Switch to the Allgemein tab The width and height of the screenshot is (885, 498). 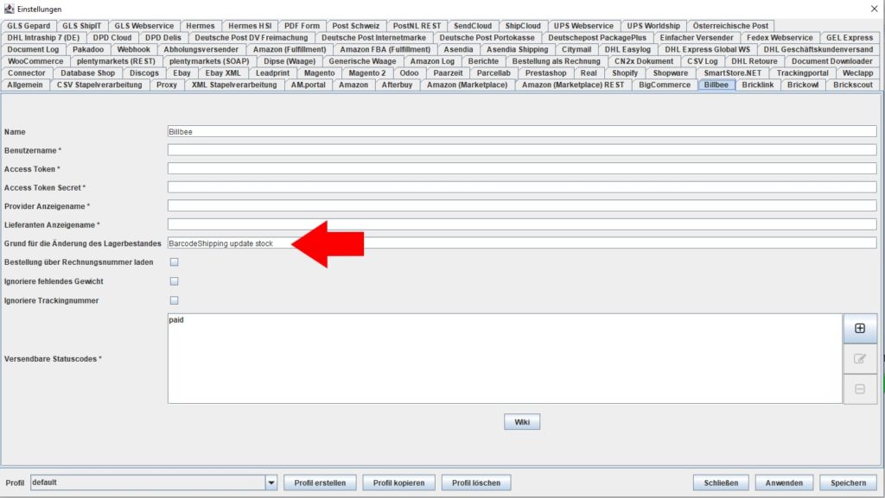[25, 85]
